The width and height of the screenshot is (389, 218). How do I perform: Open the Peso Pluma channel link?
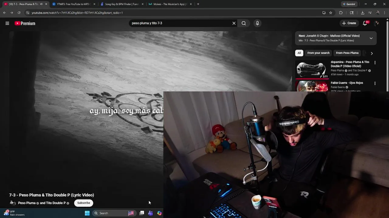[27, 203]
